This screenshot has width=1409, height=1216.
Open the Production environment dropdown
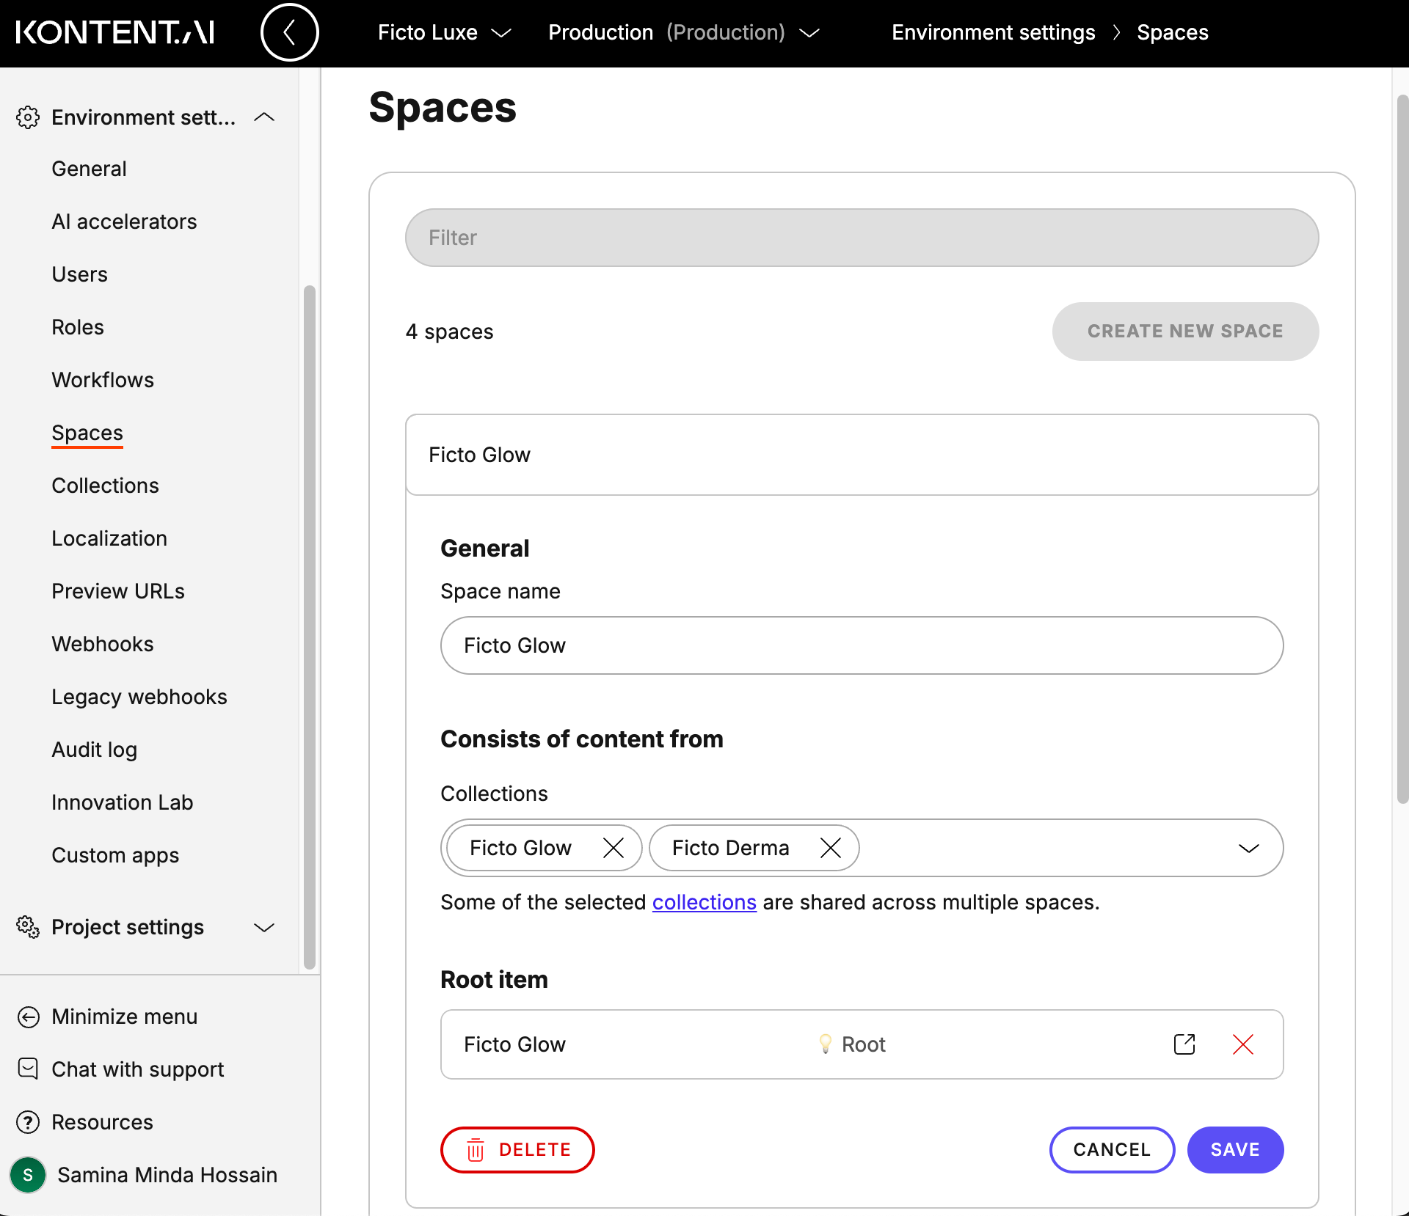(x=809, y=33)
